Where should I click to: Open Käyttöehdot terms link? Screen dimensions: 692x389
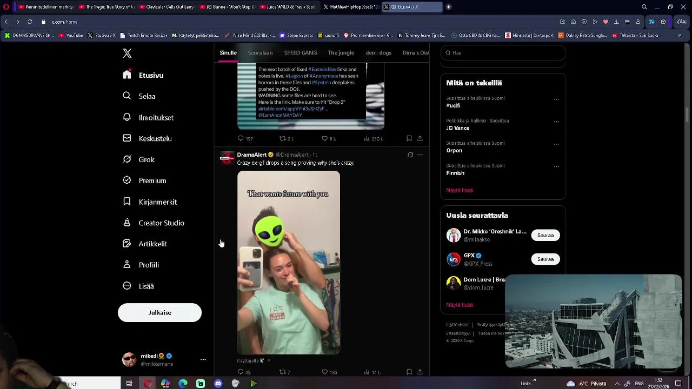click(457, 325)
